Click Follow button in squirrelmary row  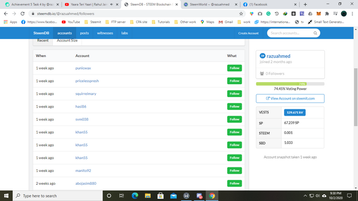(234, 94)
